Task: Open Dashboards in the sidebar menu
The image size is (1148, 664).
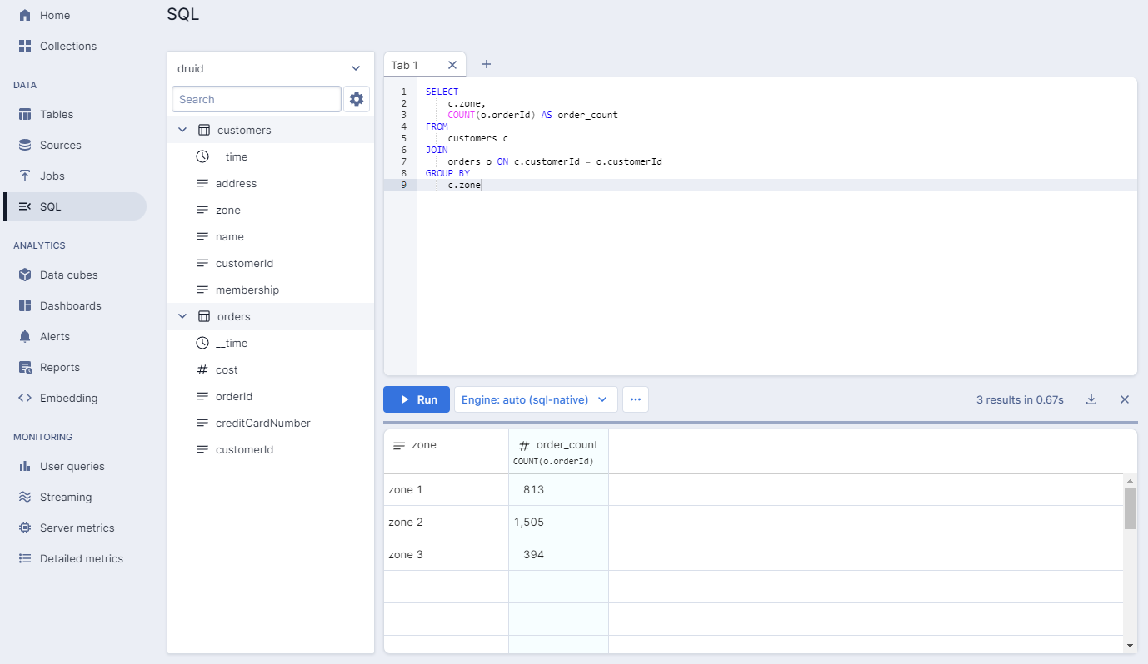Action: click(70, 305)
